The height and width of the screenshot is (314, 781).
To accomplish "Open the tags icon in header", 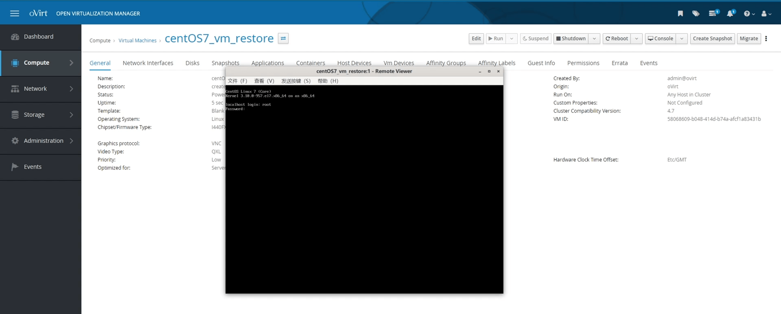I will point(696,13).
